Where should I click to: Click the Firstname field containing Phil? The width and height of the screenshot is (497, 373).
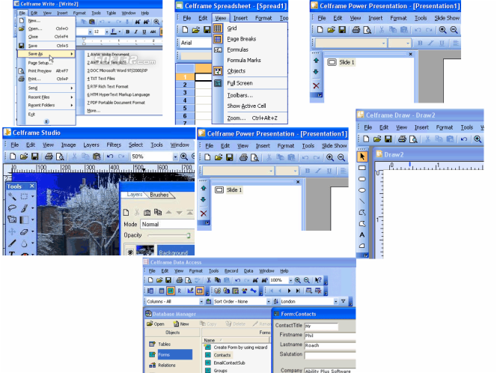pyautogui.click(x=329, y=336)
